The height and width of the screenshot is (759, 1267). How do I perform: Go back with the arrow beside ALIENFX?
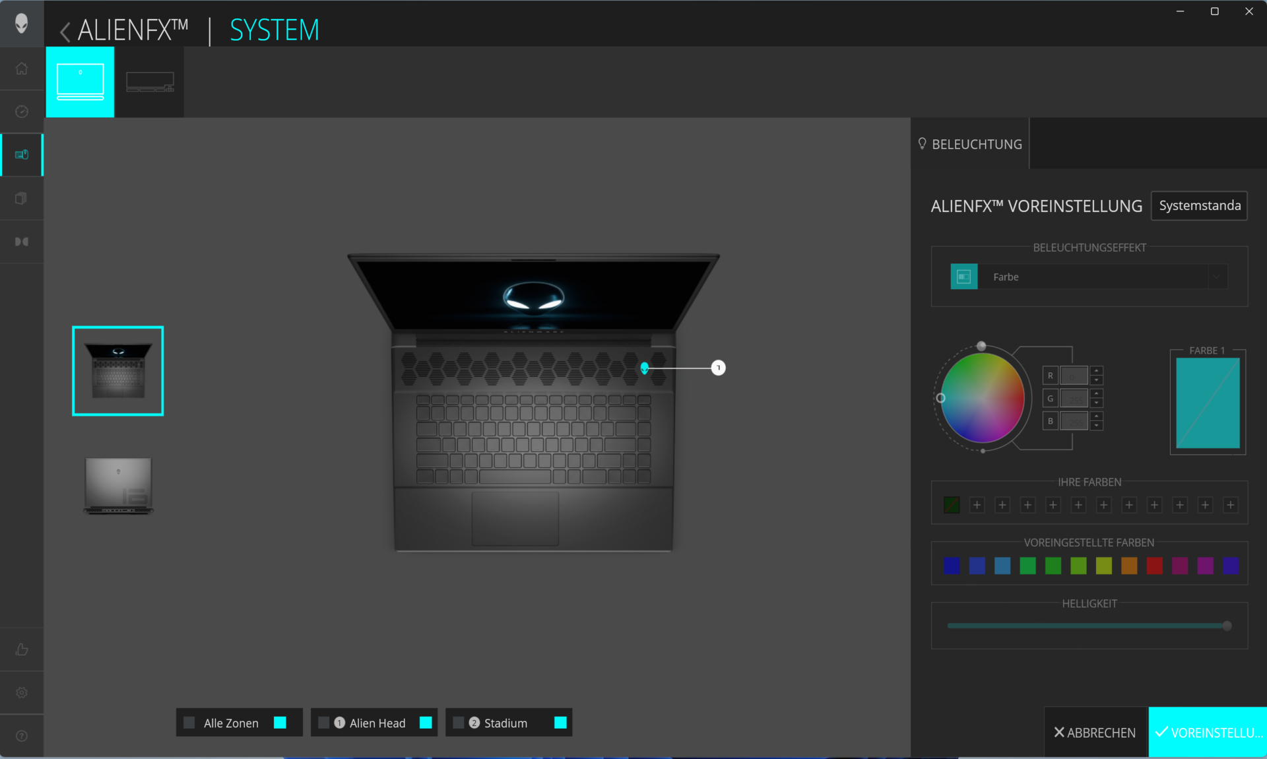coord(65,31)
